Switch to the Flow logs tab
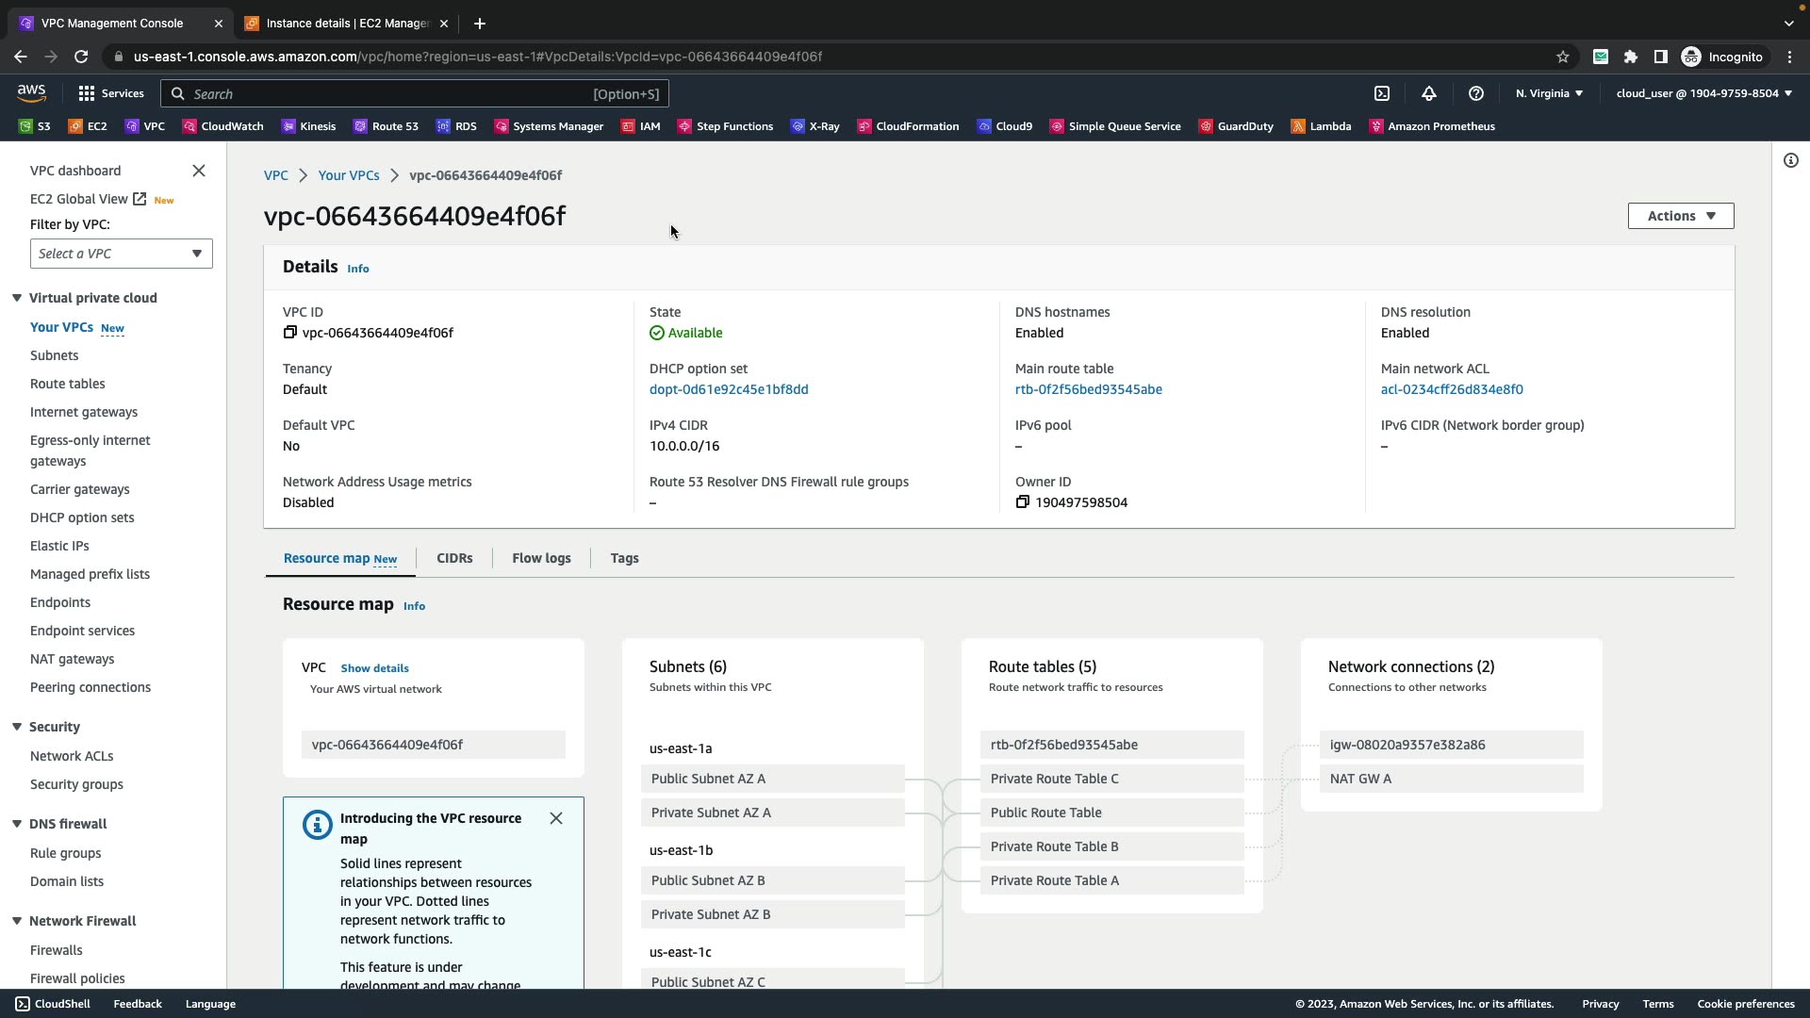The image size is (1810, 1018). (541, 558)
